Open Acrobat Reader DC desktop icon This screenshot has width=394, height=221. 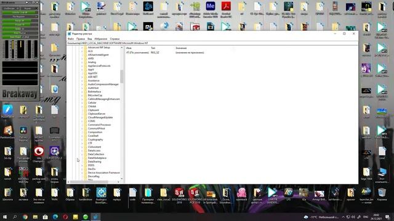[x=226, y=9]
